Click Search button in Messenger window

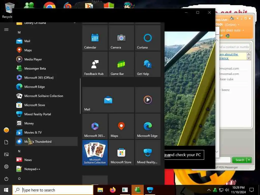tap(240, 160)
